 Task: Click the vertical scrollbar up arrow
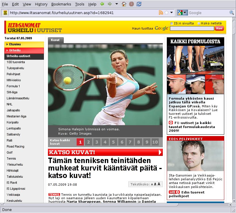(234, 19)
